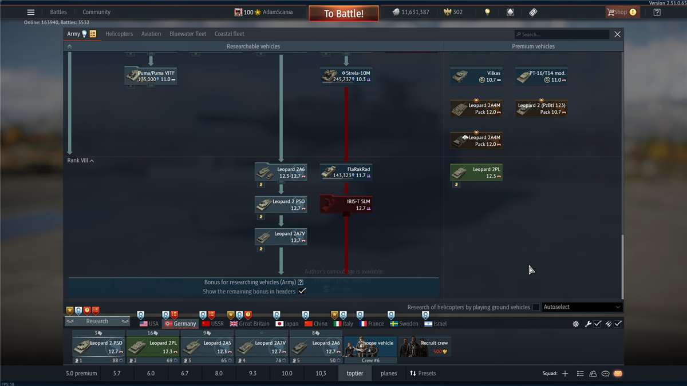Expand the Research dropdown
Image resolution: width=687 pixels, height=386 pixels.
click(x=97, y=321)
